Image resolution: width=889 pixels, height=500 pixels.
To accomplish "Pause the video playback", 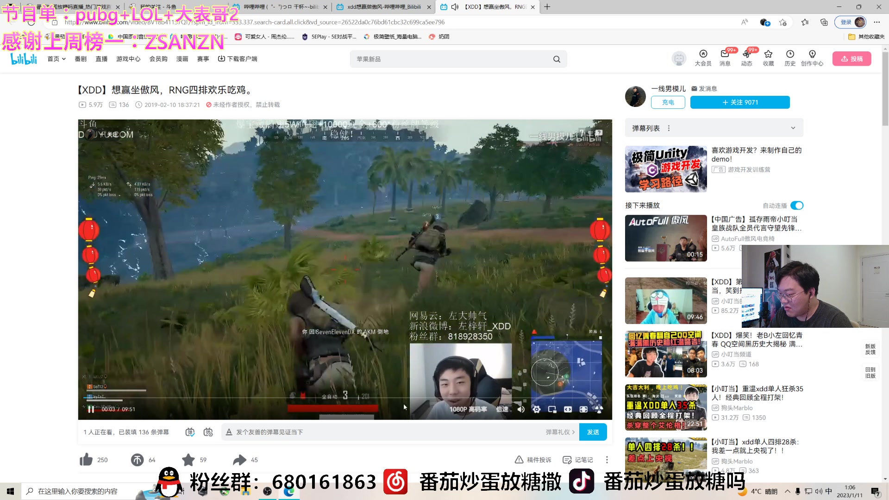I will pos(91,409).
